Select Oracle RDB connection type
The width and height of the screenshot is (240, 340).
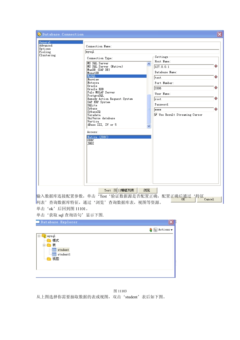tap(95, 89)
